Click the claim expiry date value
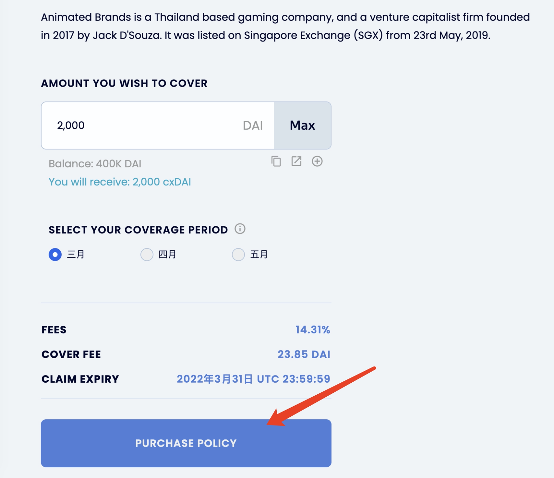 point(253,379)
